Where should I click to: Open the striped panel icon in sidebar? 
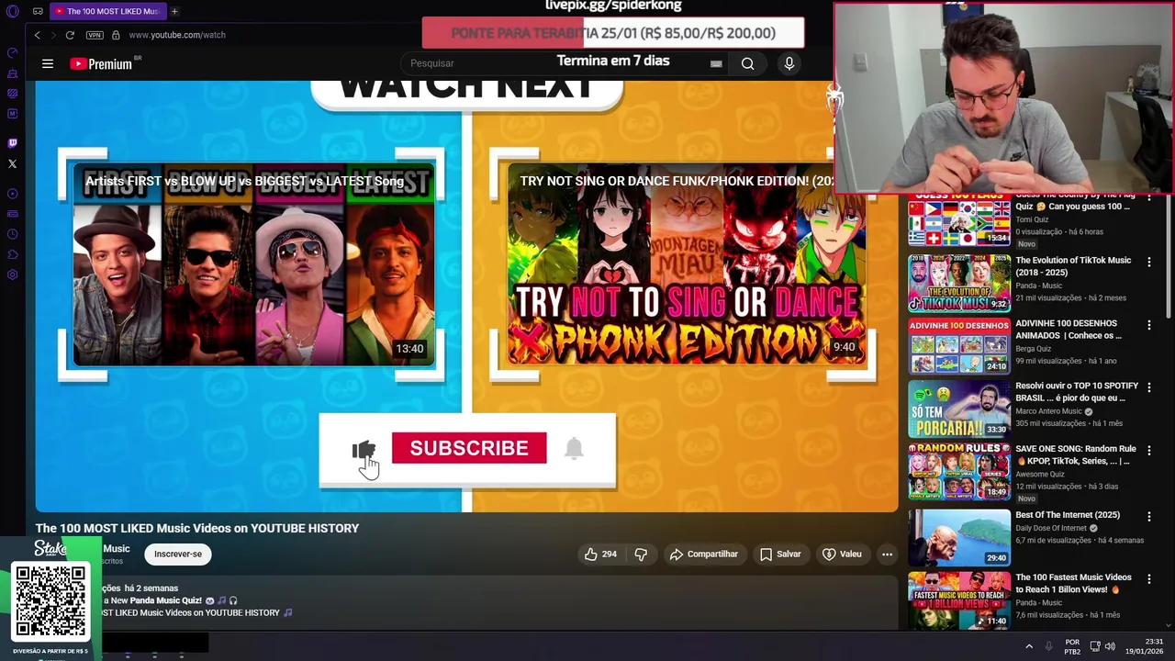tap(12, 94)
